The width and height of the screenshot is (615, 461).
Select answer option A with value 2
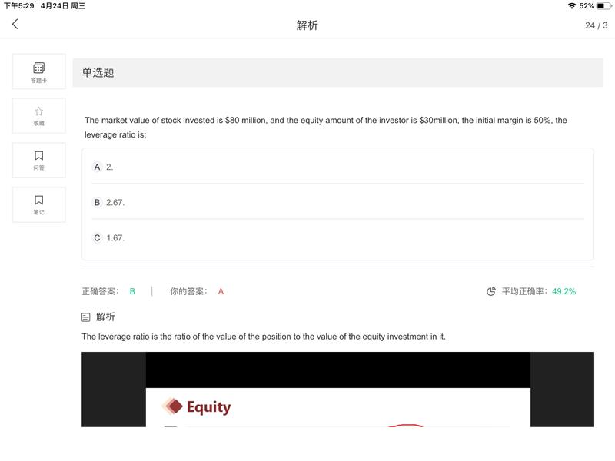point(337,167)
